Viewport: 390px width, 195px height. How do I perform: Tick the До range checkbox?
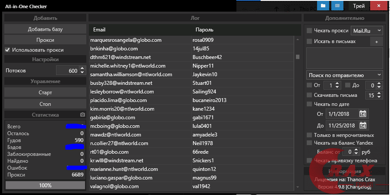348,85
